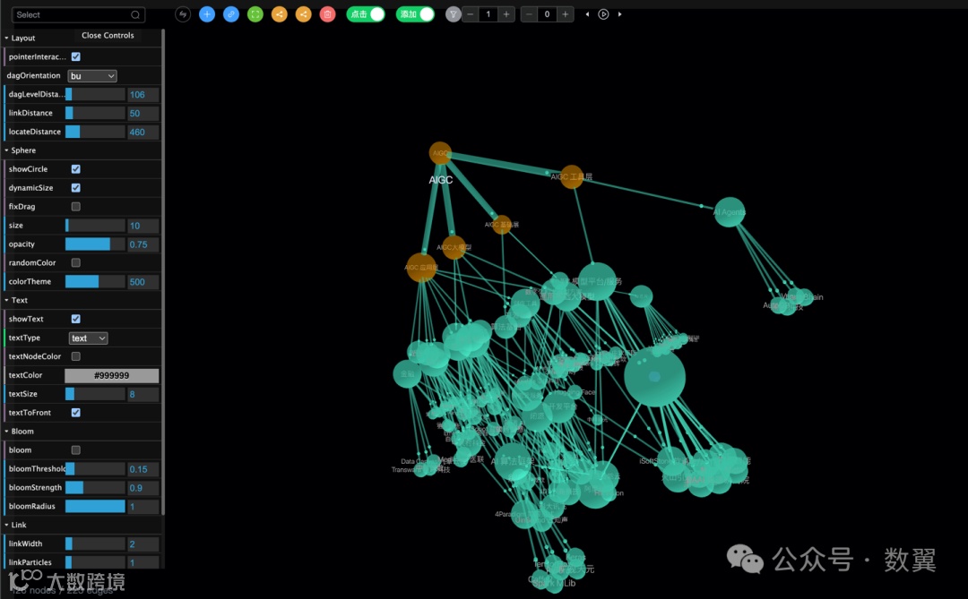Viewport: 968px width, 599px height.
Task: Adjust the colorTheme slider
Action: pos(95,282)
